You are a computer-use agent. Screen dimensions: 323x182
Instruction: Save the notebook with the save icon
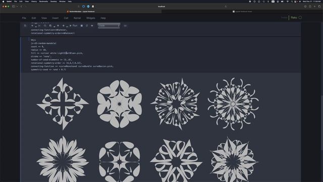coord(25,26)
